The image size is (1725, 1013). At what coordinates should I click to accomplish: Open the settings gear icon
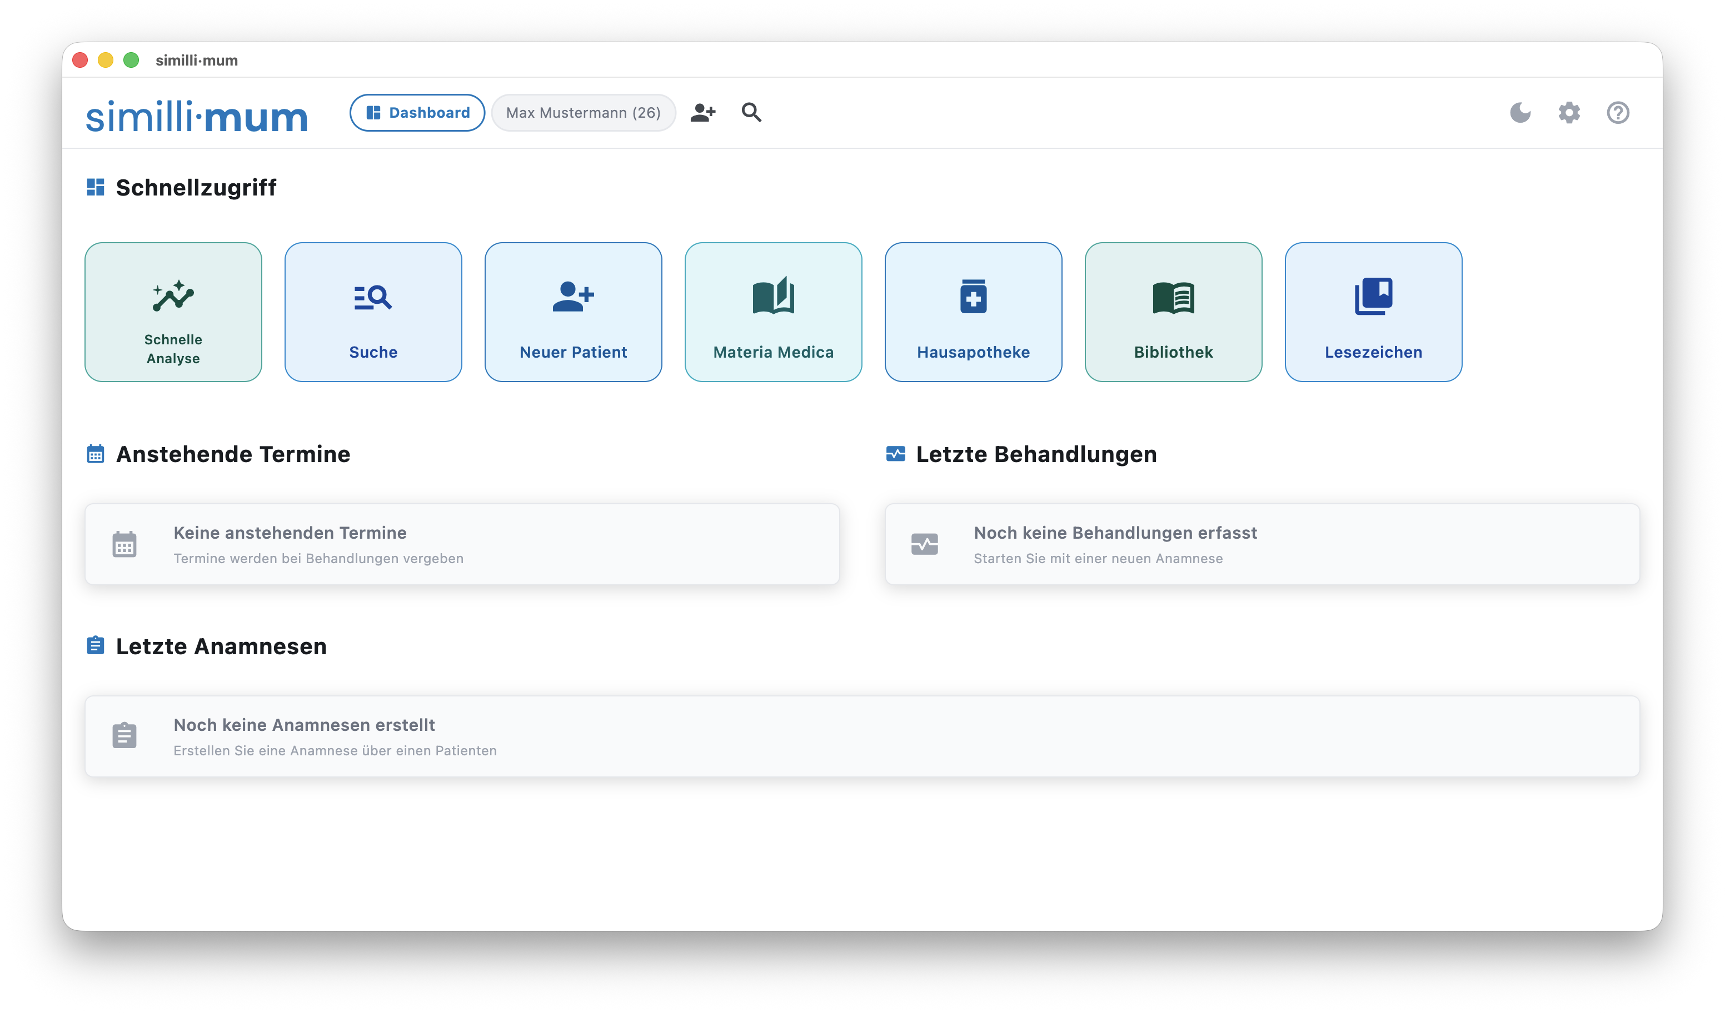click(1569, 113)
